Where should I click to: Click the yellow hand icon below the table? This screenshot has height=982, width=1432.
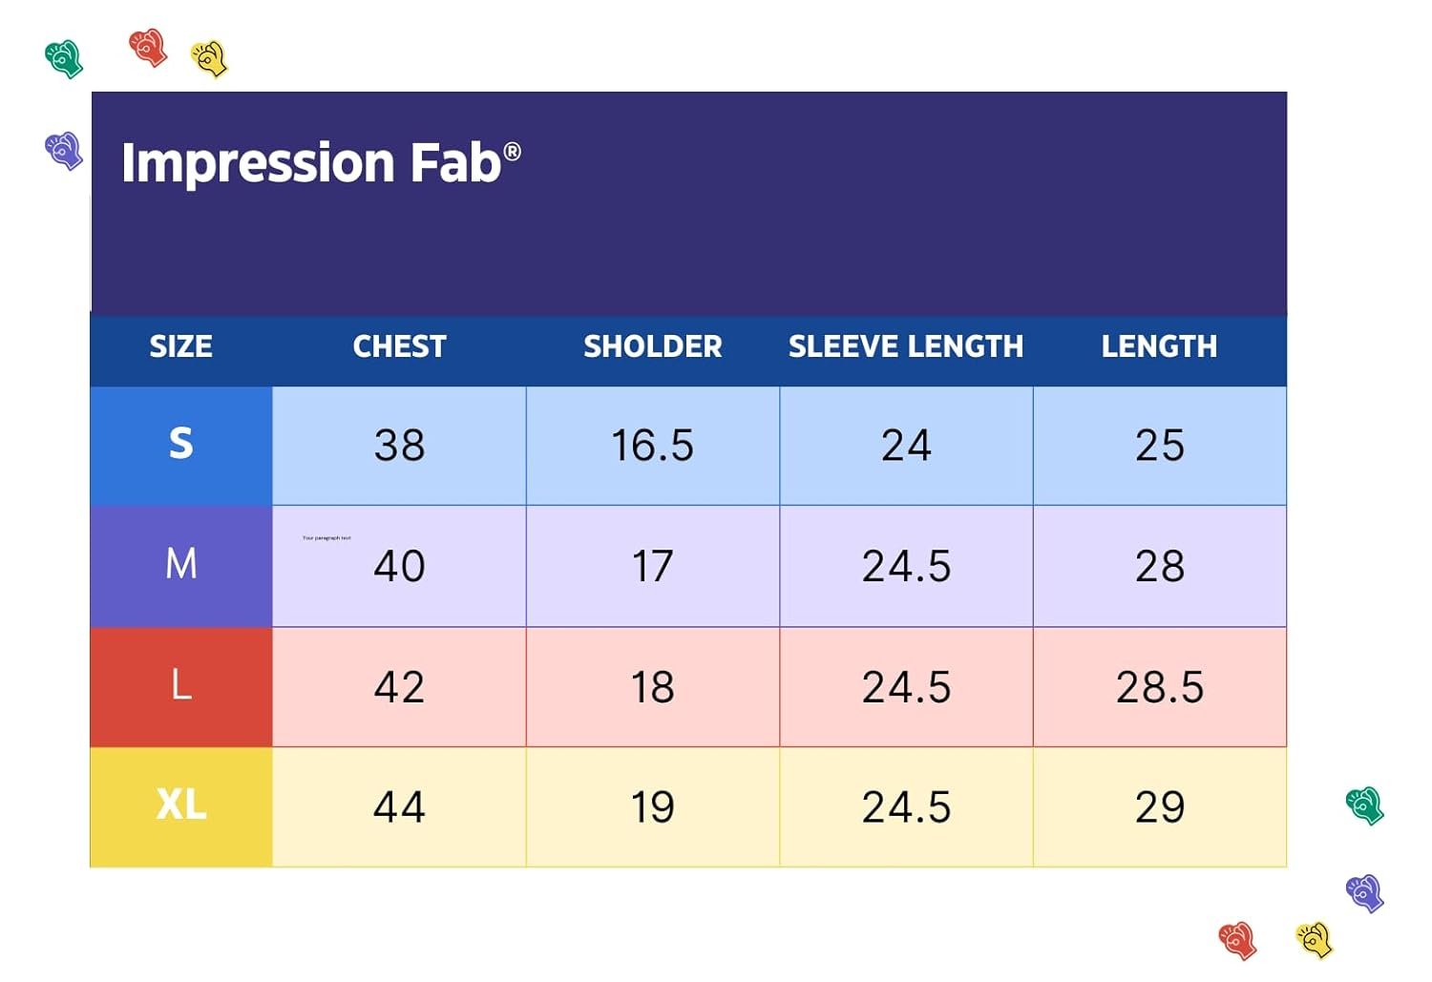pyautogui.click(x=1315, y=940)
